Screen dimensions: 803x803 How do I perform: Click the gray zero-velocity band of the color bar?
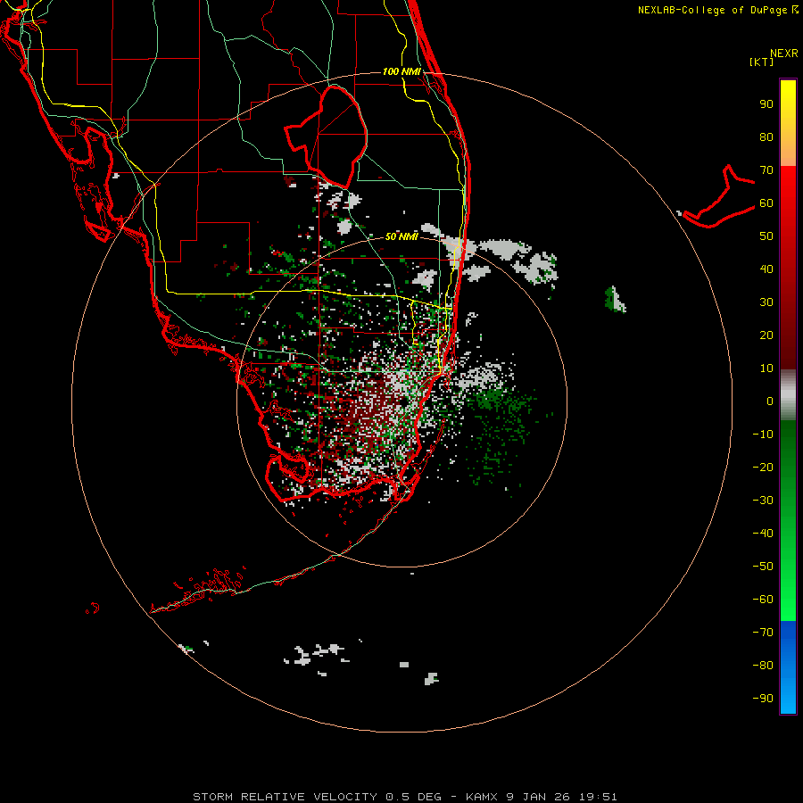tap(788, 395)
